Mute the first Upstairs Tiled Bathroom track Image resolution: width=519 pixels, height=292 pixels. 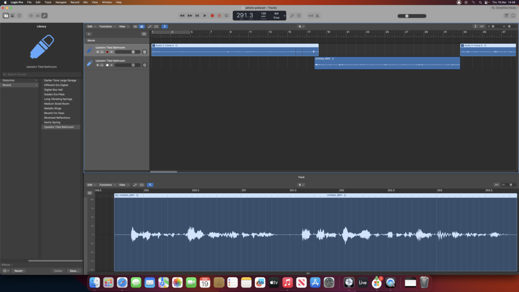coord(97,52)
